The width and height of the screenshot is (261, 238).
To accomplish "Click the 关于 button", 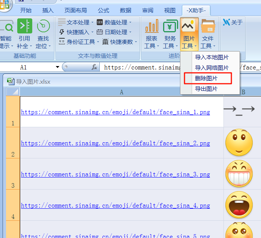I will tap(233, 22).
